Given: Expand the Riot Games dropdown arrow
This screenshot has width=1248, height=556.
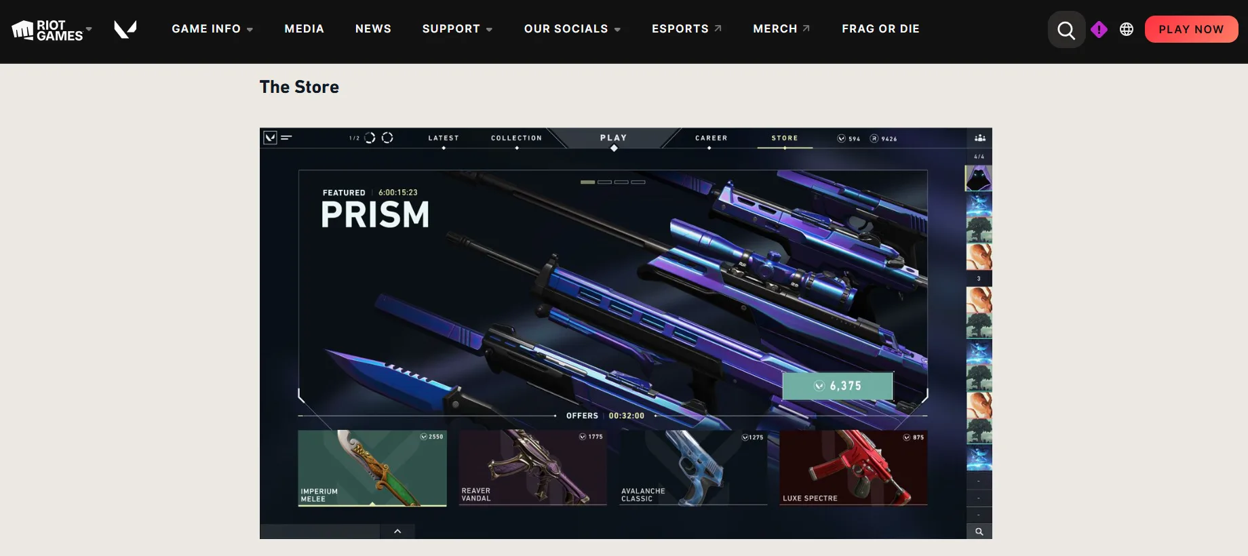Looking at the screenshot, I should [x=89, y=29].
